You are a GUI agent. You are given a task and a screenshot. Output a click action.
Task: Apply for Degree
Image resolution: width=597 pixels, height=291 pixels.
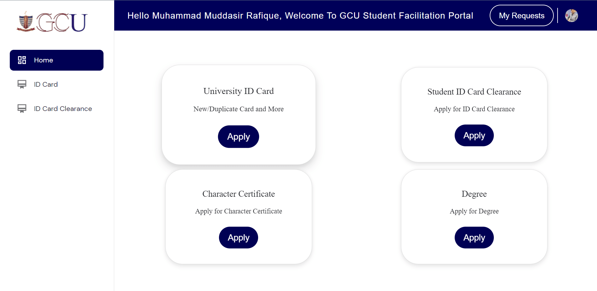[474, 237]
